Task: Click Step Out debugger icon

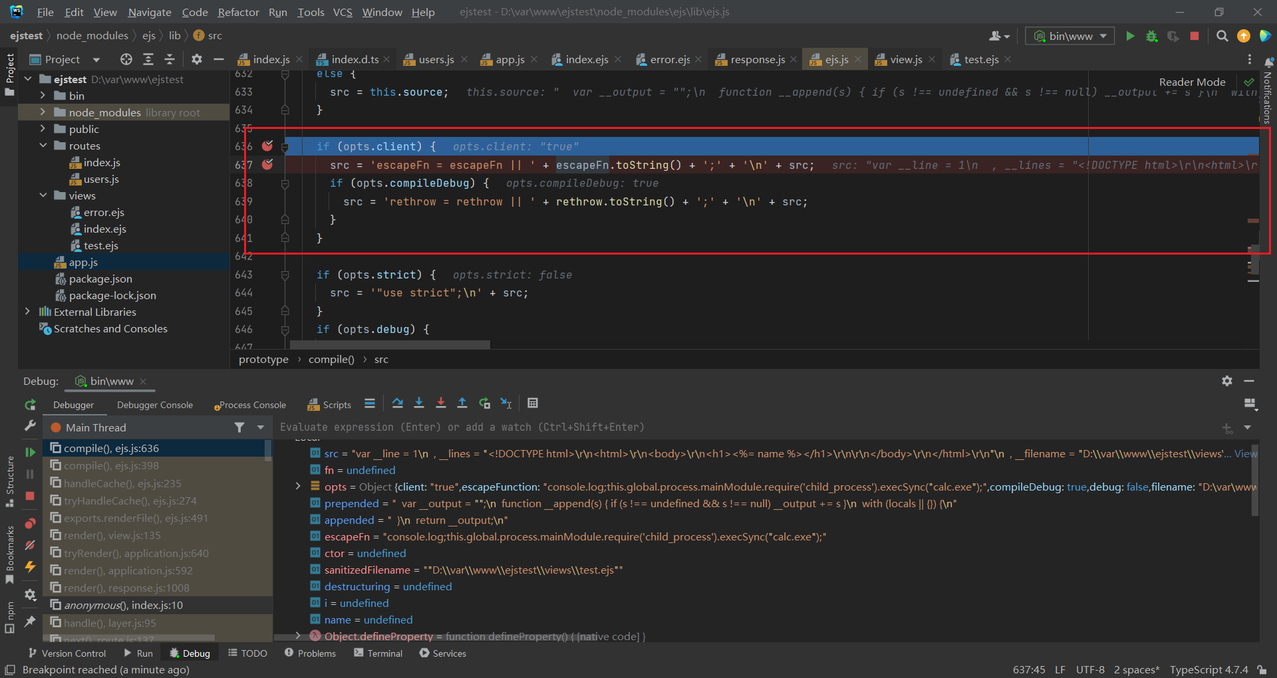Action: coord(462,403)
